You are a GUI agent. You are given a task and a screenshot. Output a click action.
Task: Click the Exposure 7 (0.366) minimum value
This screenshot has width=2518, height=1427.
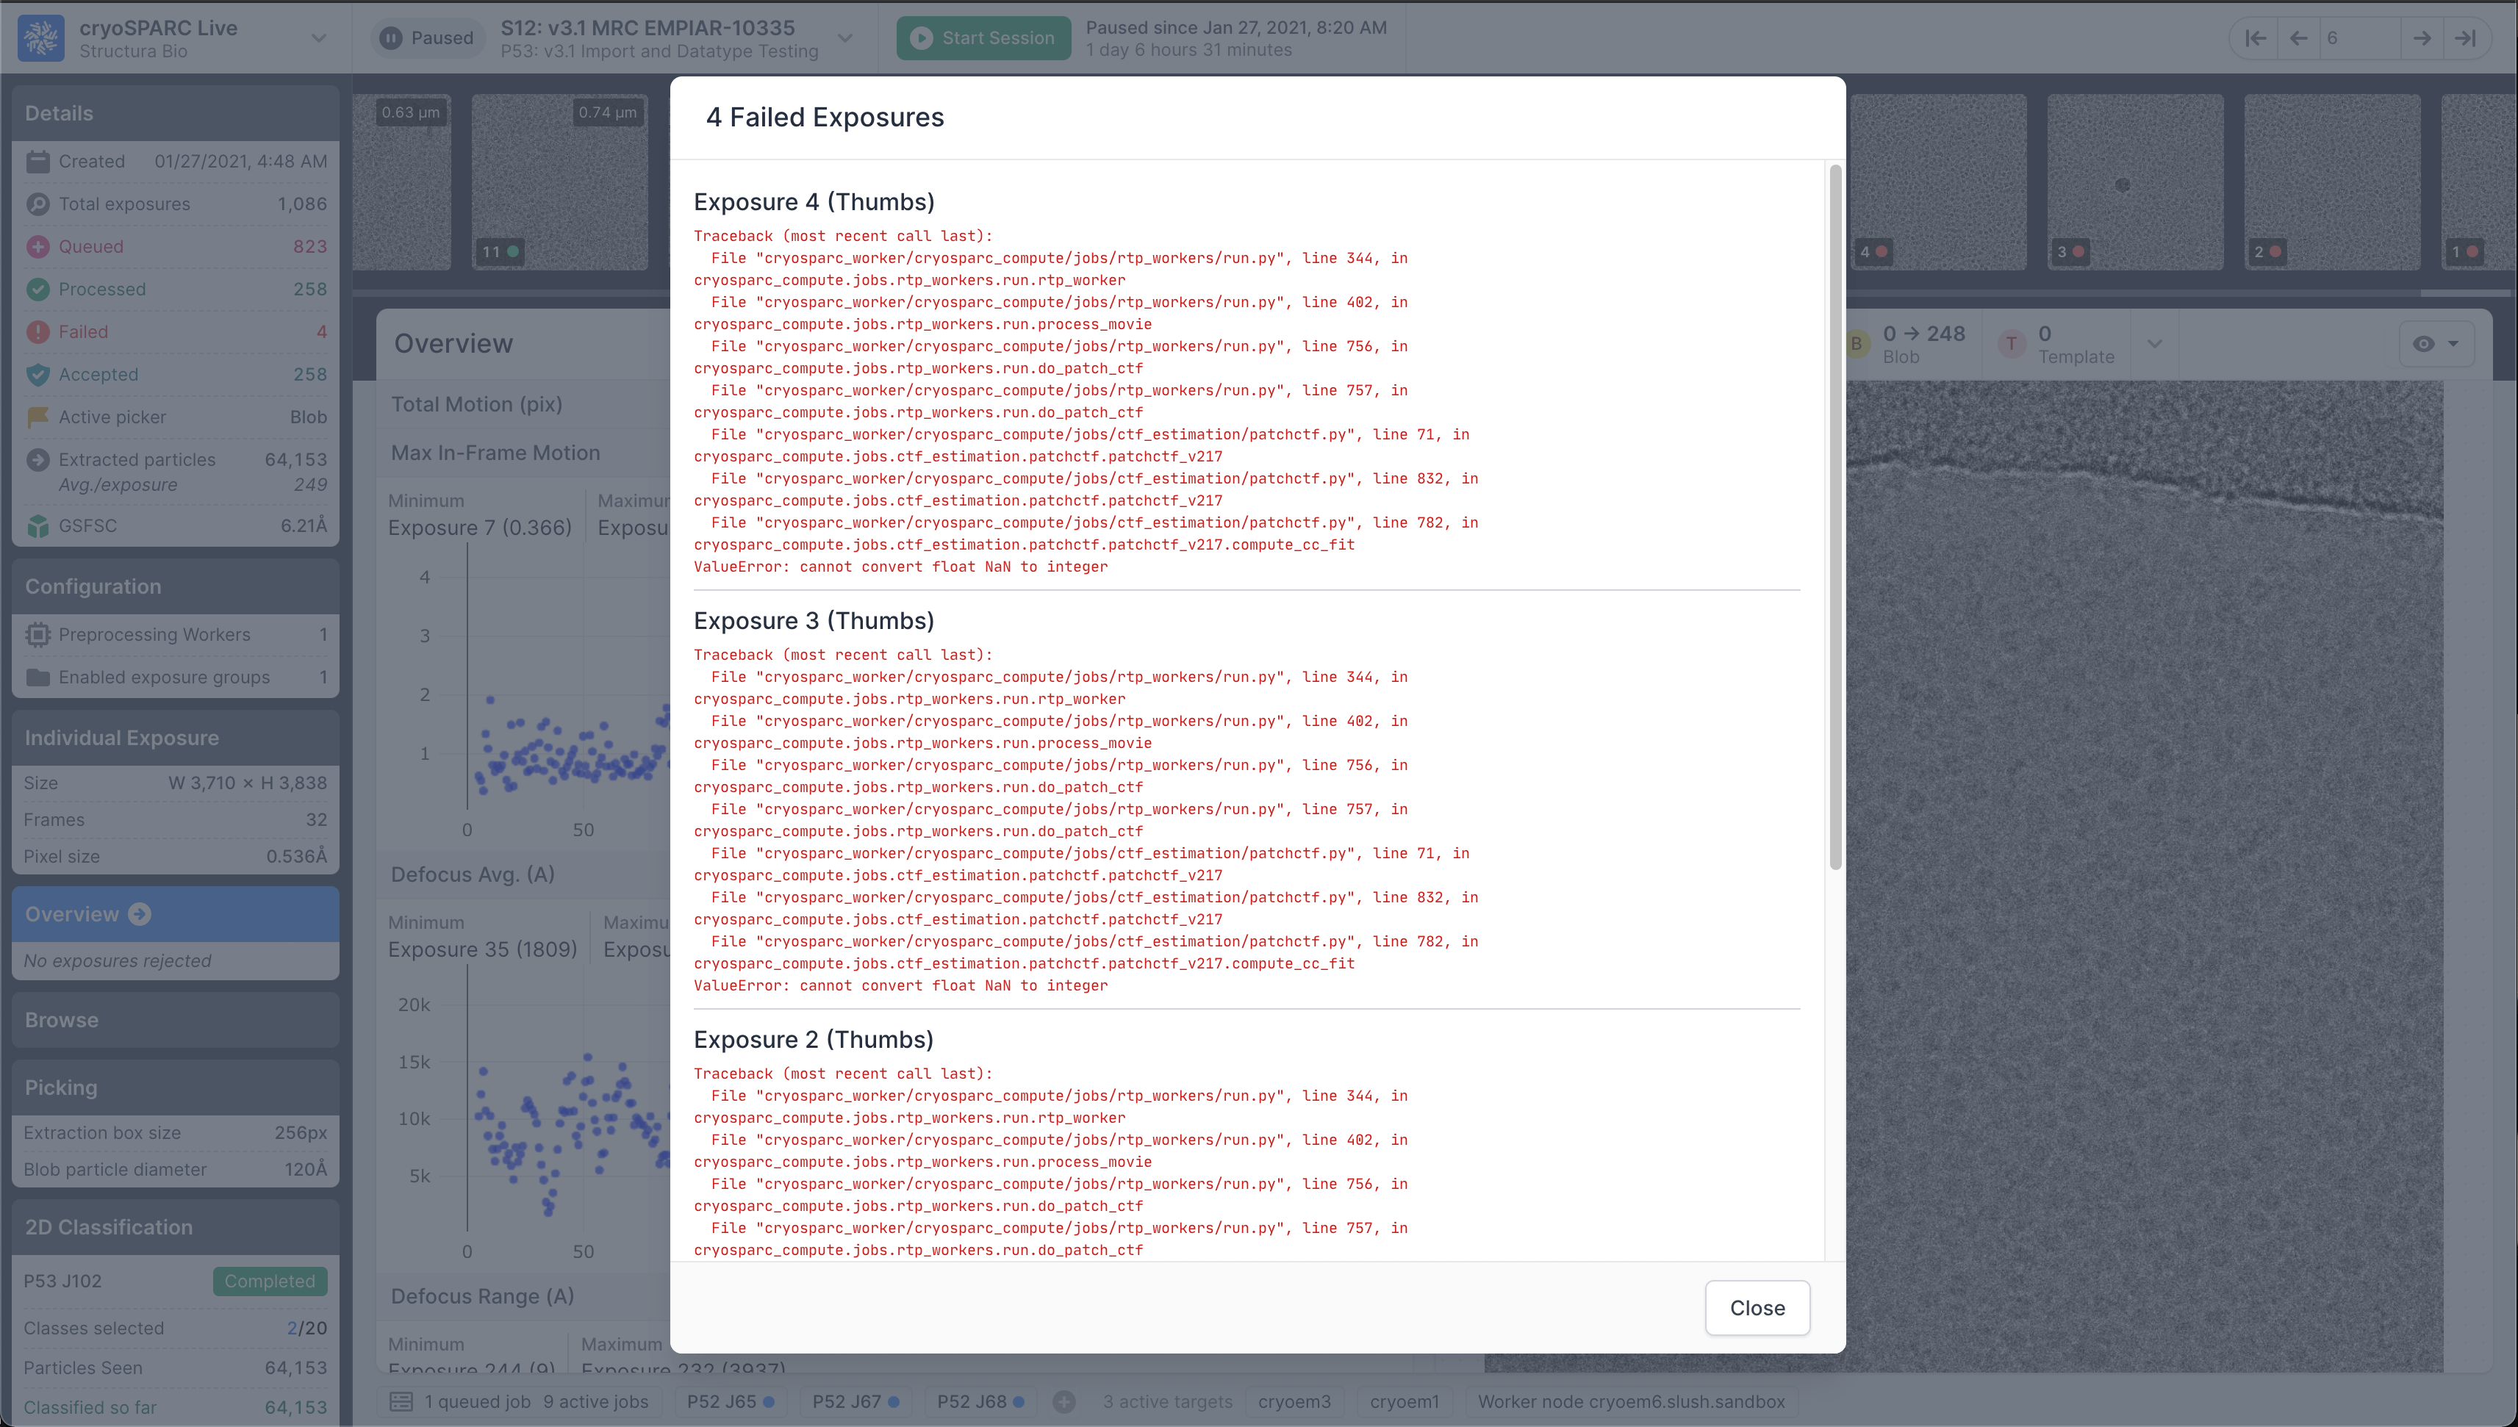(x=479, y=528)
